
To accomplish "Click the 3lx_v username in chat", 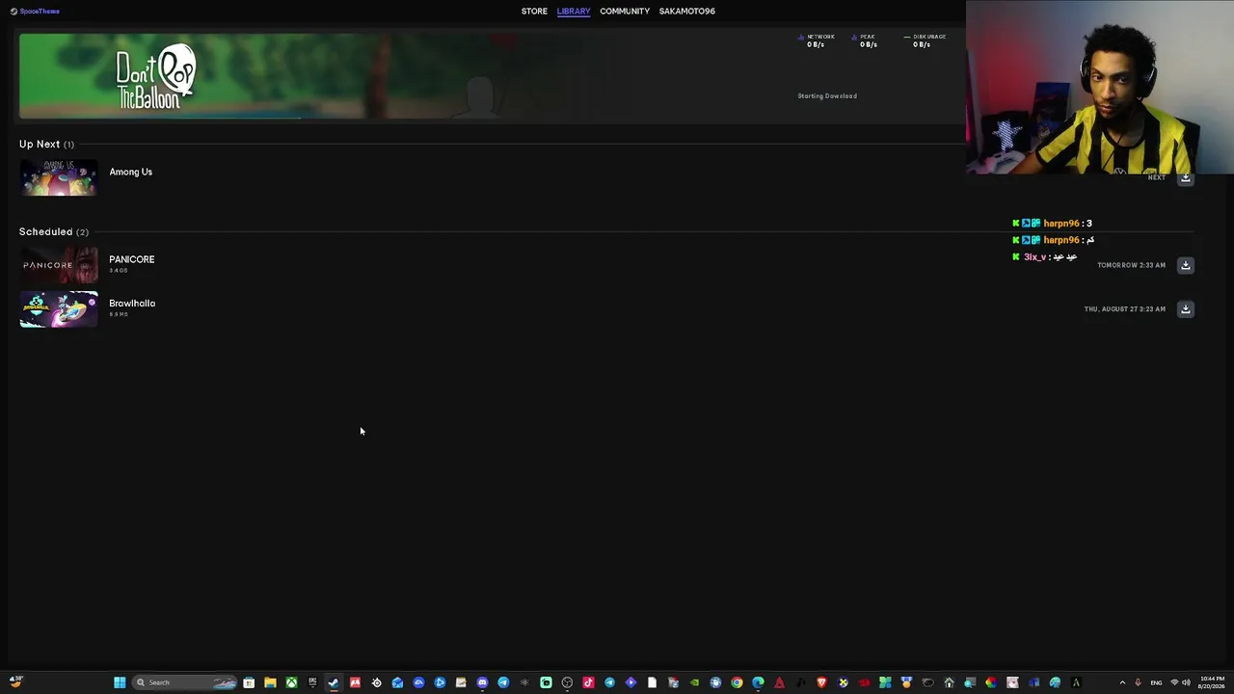I will click(x=1034, y=257).
